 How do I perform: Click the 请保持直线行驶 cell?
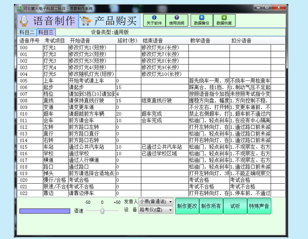[92, 101]
